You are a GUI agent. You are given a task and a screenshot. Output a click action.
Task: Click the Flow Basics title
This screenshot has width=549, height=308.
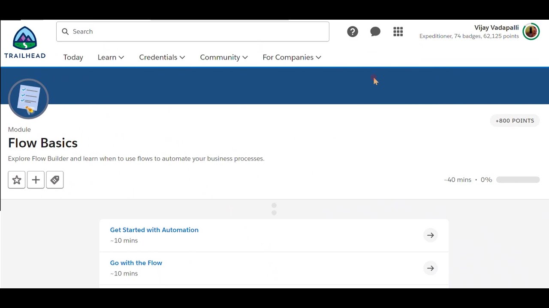[x=43, y=143]
